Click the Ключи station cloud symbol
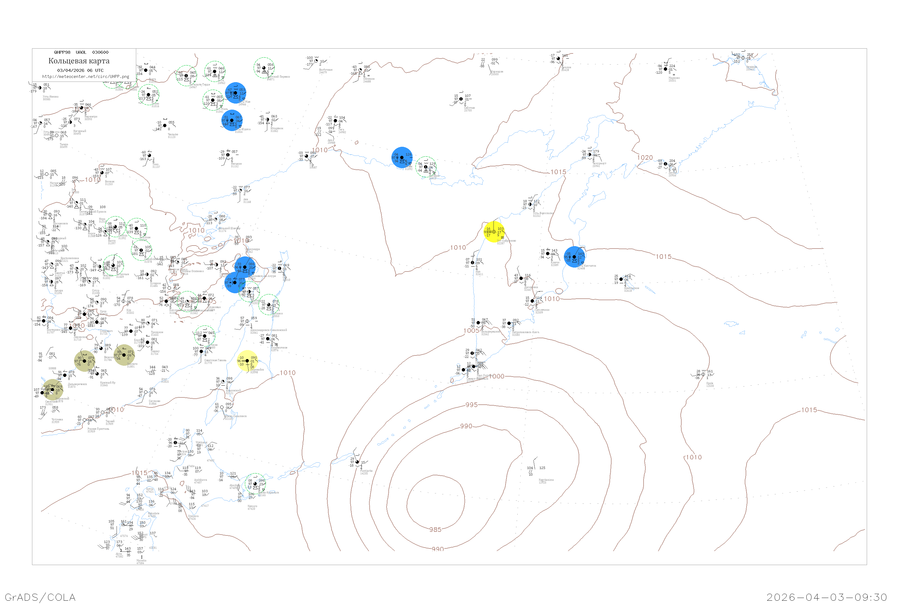The height and width of the screenshot is (604, 906). pos(548,253)
